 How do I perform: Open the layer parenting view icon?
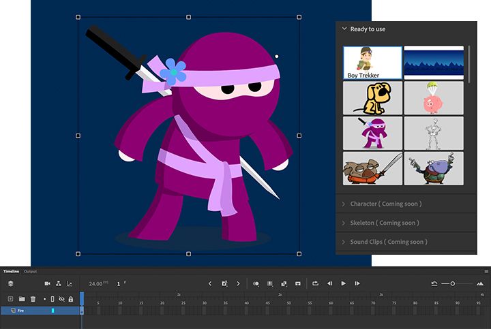pyautogui.click(x=59, y=283)
